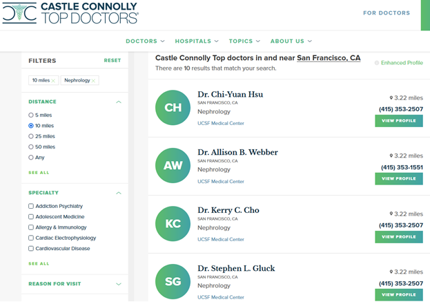Click the San Francisco, CA location link
This screenshot has width=430, height=302.
pos(329,58)
